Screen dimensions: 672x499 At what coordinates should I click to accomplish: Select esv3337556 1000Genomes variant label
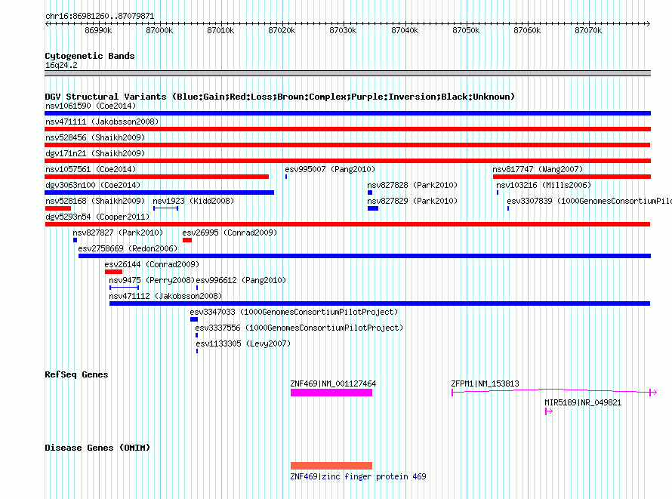[299, 328]
